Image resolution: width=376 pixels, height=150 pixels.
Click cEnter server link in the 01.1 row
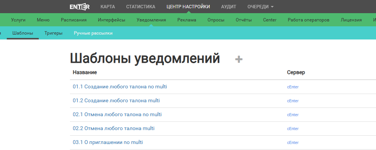tap(293, 87)
